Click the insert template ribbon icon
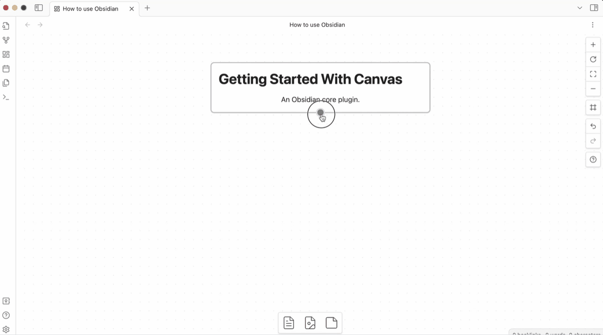The width and height of the screenshot is (603, 335). click(6, 83)
